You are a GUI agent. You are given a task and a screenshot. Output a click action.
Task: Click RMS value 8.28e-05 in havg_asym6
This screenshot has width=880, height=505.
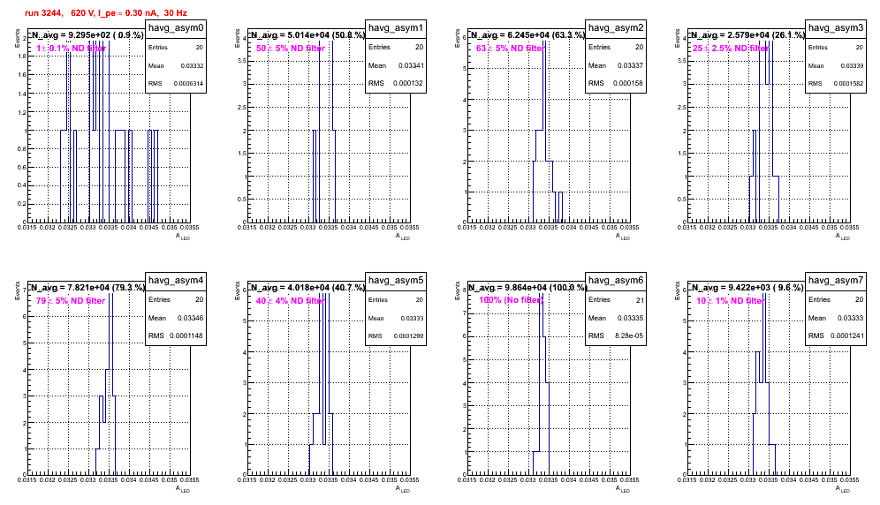coord(629,336)
